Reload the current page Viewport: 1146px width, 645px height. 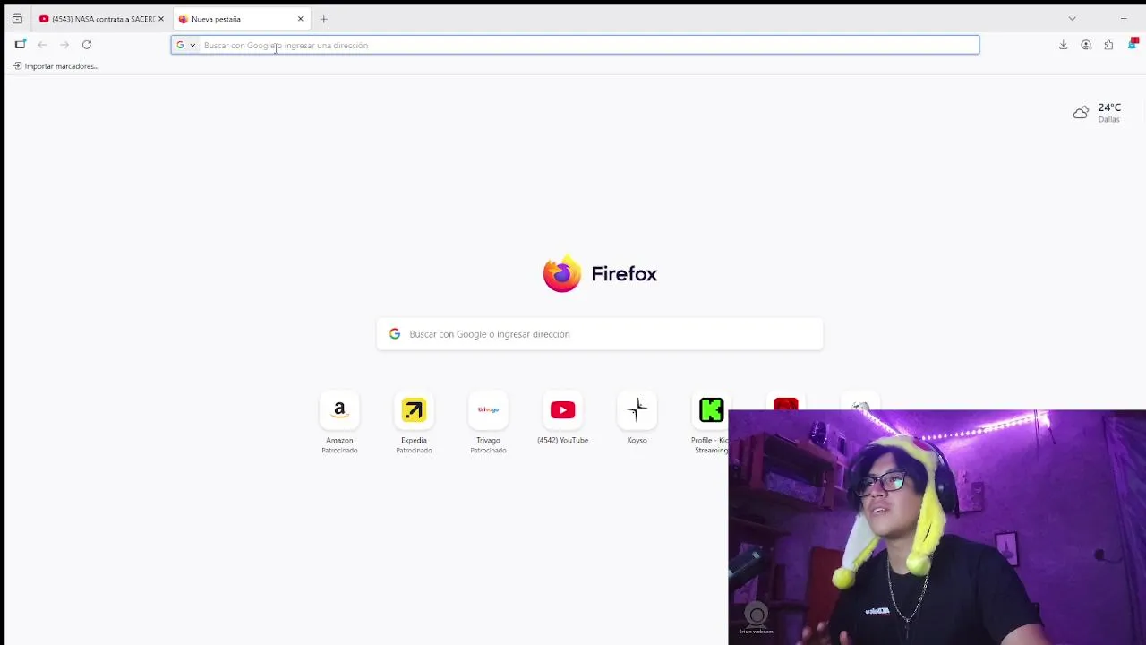tap(87, 45)
